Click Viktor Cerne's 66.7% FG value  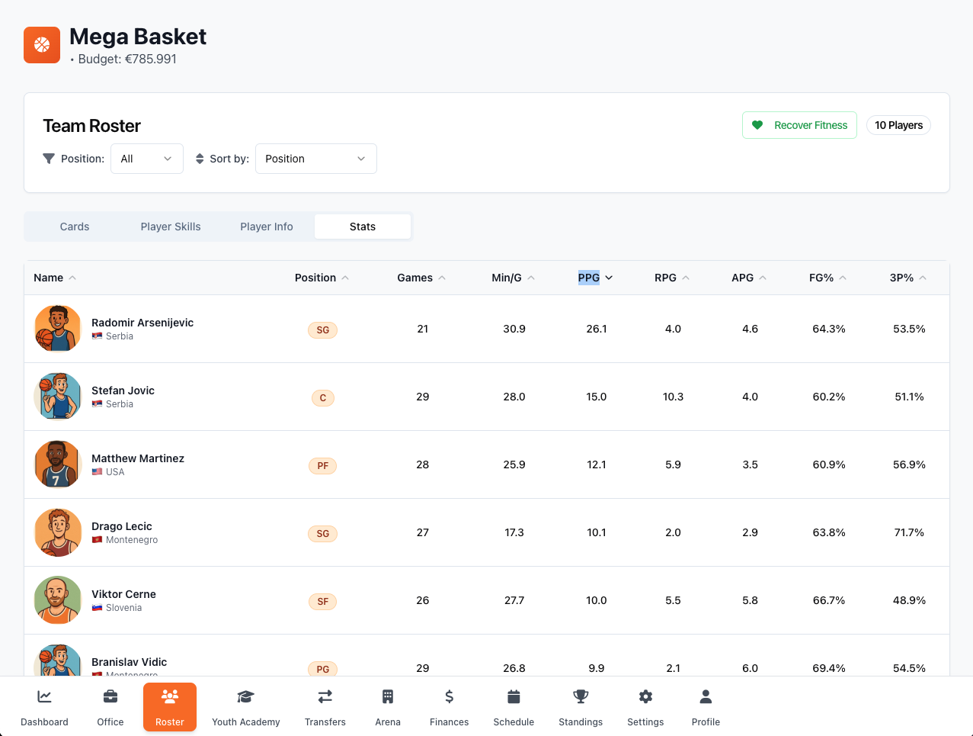[x=829, y=600]
